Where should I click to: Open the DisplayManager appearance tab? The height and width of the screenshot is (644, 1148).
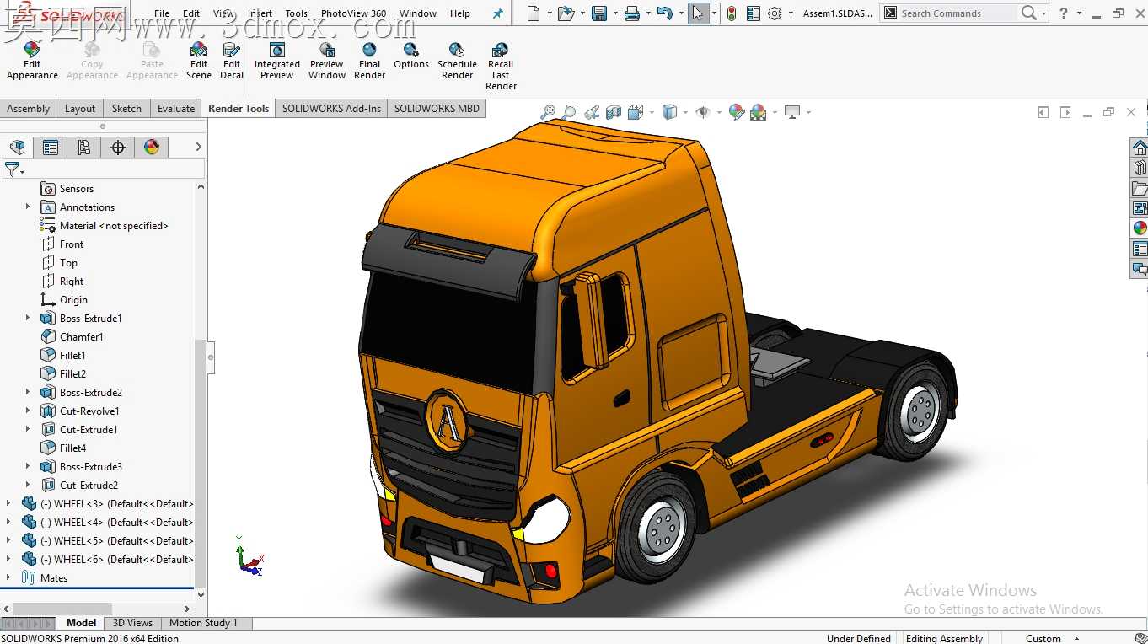pyautogui.click(x=152, y=148)
